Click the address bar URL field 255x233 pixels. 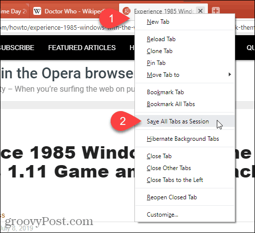click(67, 27)
